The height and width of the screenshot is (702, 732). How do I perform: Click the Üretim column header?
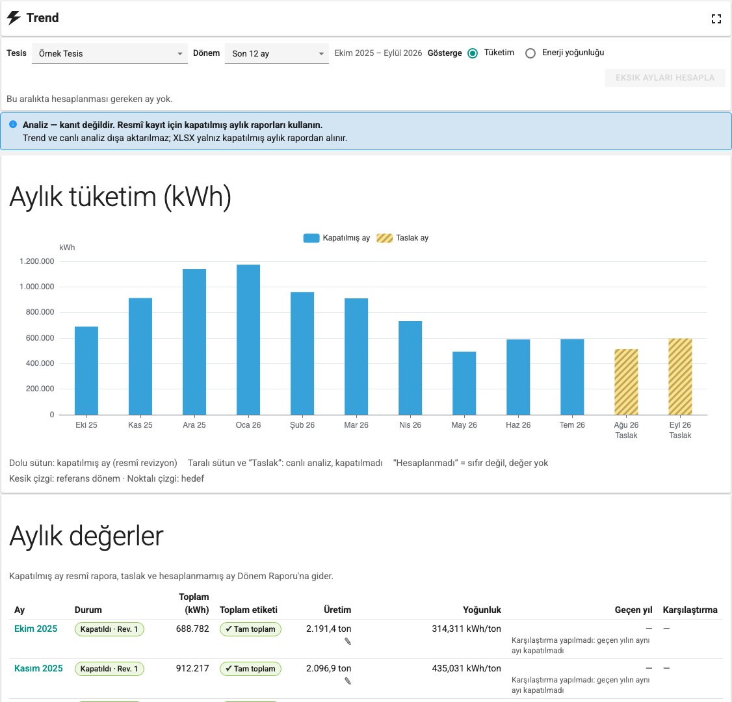337,610
